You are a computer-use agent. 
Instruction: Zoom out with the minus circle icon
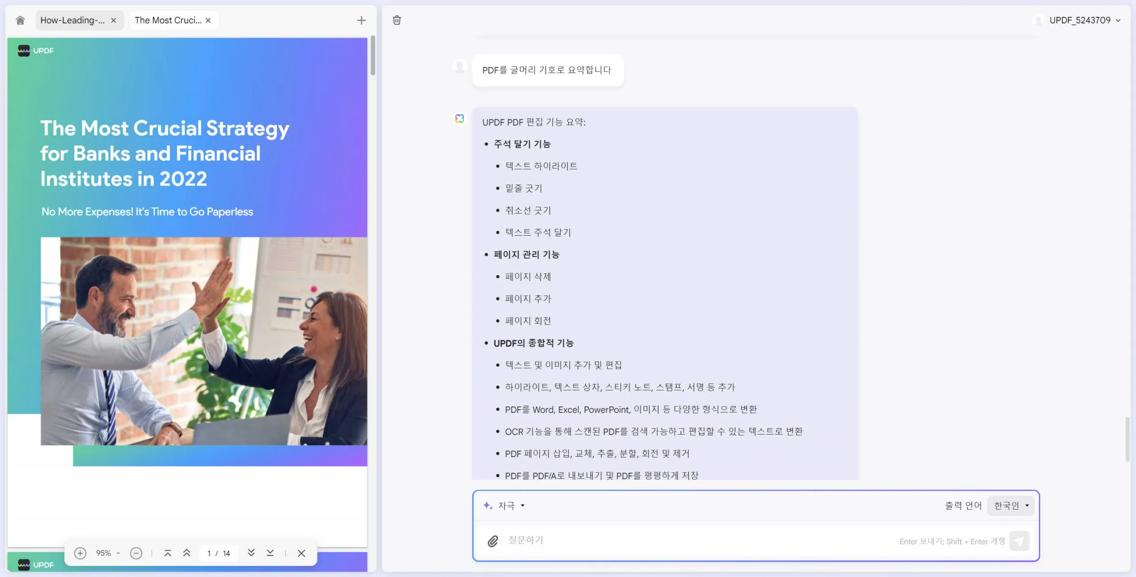[x=136, y=553]
